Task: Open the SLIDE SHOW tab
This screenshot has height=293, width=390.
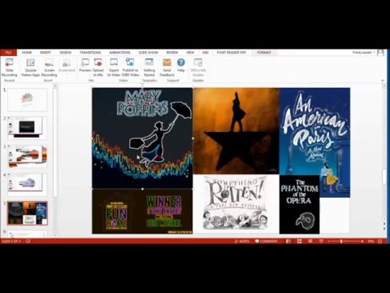Action: 149,52
